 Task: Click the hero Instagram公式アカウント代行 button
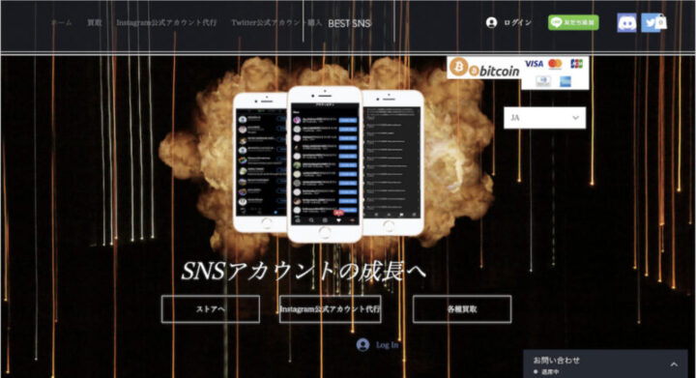tap(330, 308)
